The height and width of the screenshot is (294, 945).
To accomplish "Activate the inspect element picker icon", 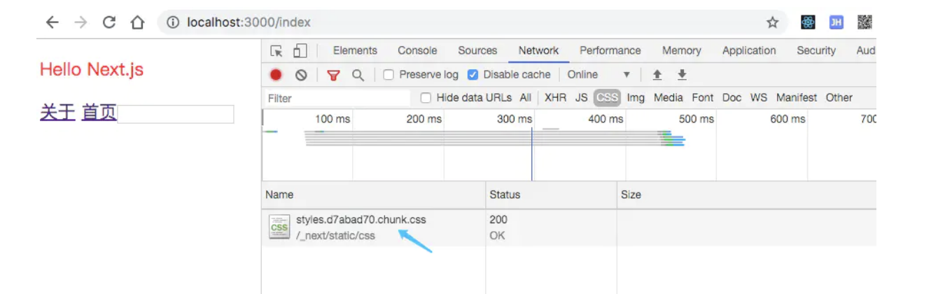I will [276, 51].
